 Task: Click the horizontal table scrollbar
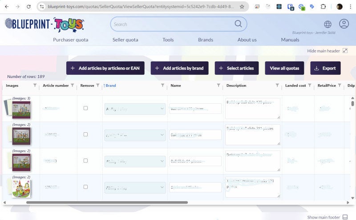(x=107, y=202)
